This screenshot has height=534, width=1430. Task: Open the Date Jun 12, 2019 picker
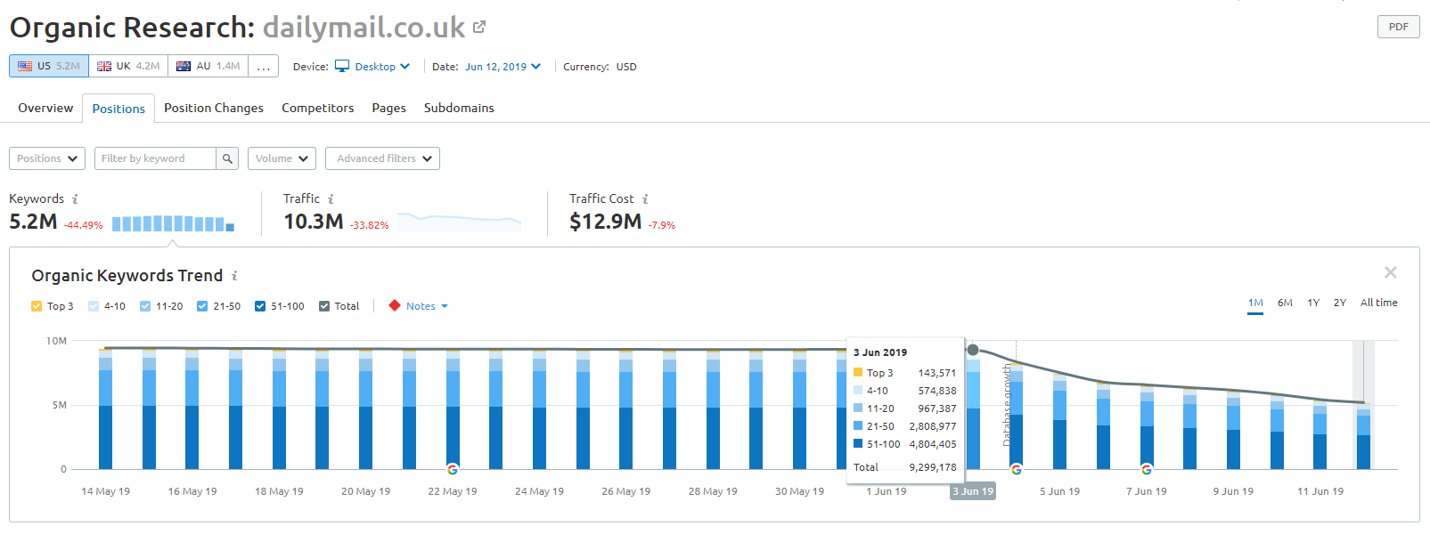[x=503, y=67]
